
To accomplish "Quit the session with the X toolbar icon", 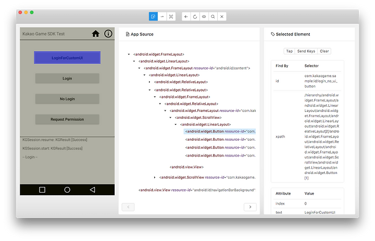I will click(222, 17).
